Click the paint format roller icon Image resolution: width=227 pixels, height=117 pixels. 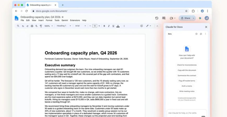click(x=41, y=26)
